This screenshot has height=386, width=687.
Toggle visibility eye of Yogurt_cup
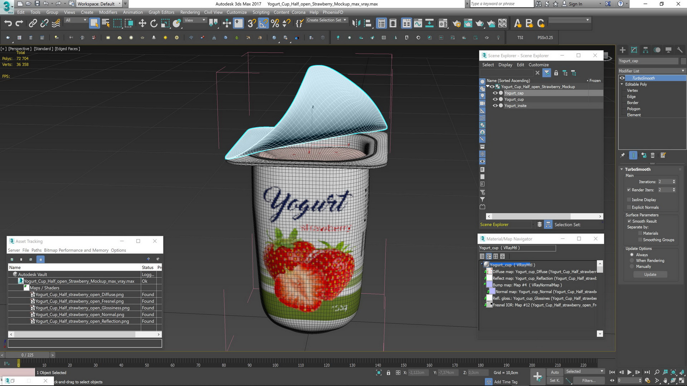coord(495,99)
